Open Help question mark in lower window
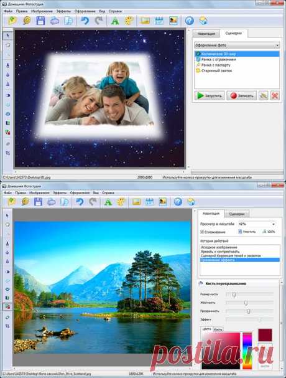This screenshot has height=378, width=286. click(x=178, y=202)
